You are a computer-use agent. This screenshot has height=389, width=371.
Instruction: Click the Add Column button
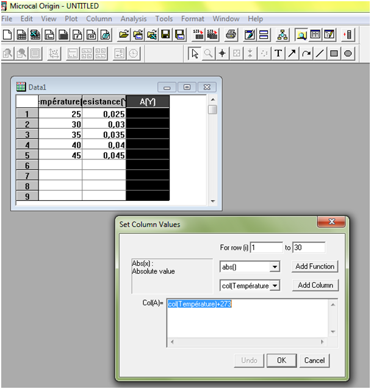click(x=314, y=285)
